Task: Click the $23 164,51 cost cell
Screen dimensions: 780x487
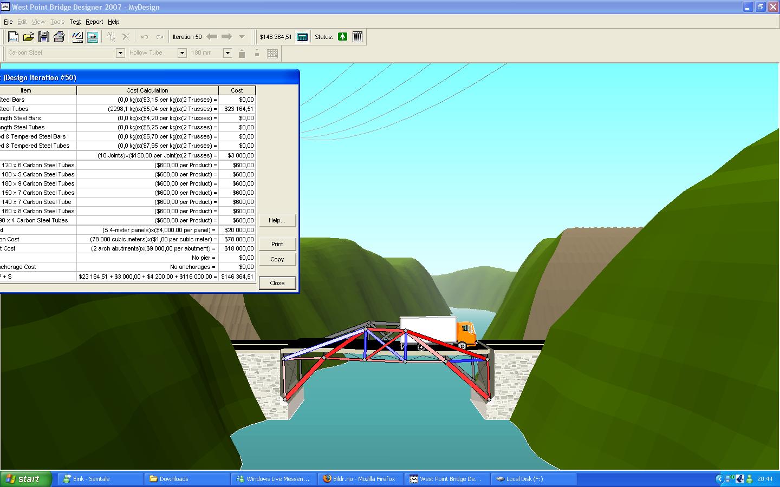Action: pos(237,109)
